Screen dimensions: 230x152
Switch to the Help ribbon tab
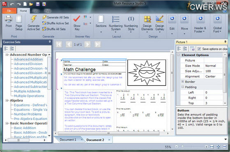[x=48, y=11]
